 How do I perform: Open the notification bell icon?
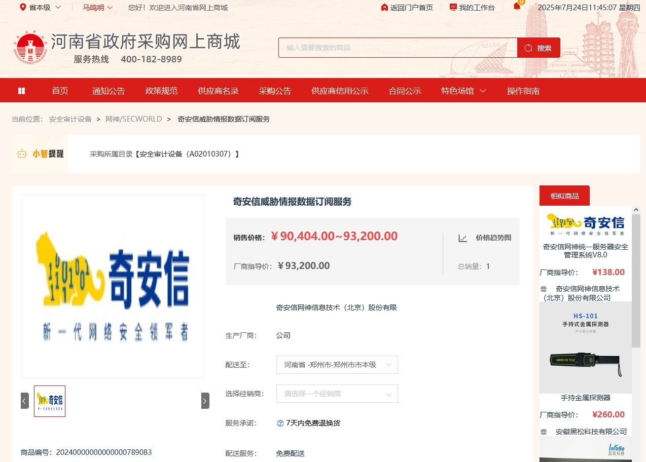(517, 7)
